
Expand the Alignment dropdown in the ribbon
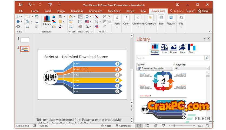click(138, 20)
